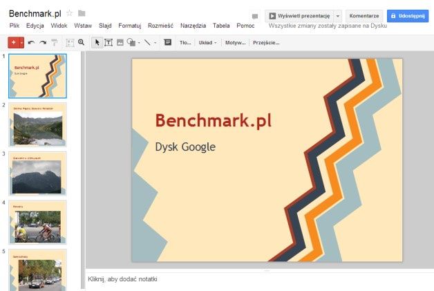Open the Formatuj menu
Screen dimensions: 434x291
tap(130, 26)
